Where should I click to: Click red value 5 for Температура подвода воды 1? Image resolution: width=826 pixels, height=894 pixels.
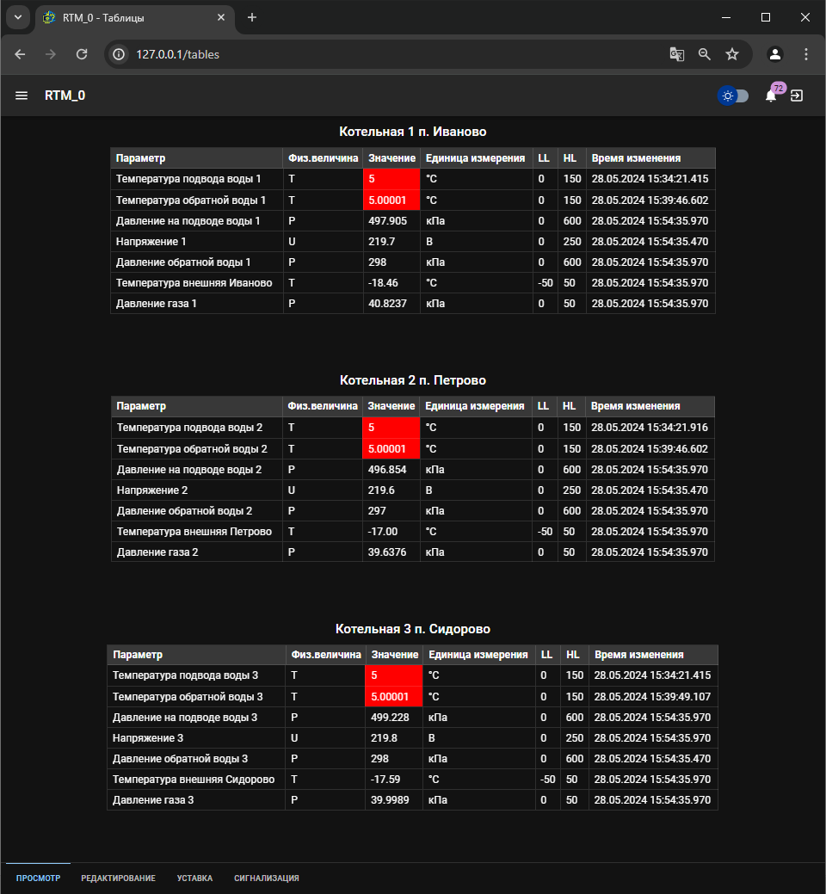(391, 179)
